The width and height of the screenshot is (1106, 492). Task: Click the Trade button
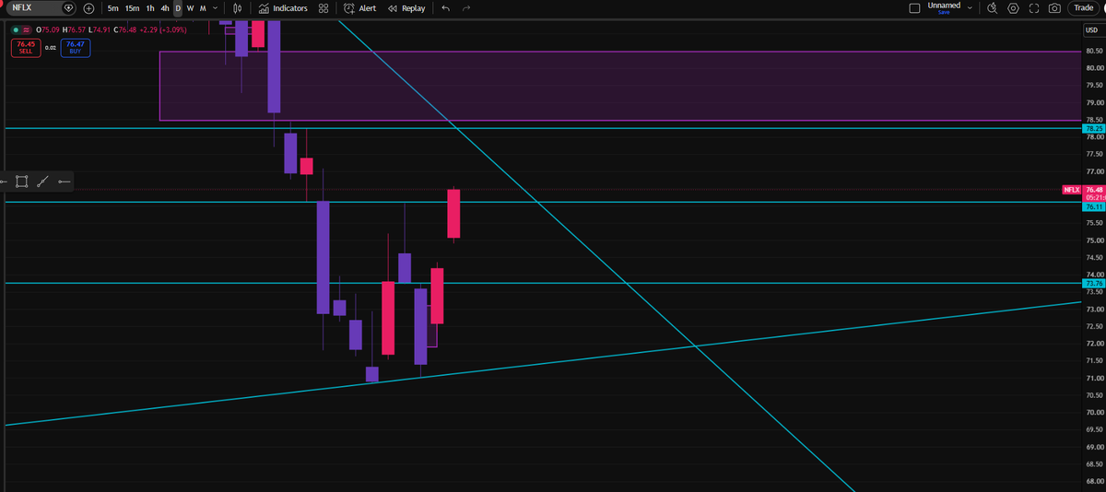[x=1082, y=8]
